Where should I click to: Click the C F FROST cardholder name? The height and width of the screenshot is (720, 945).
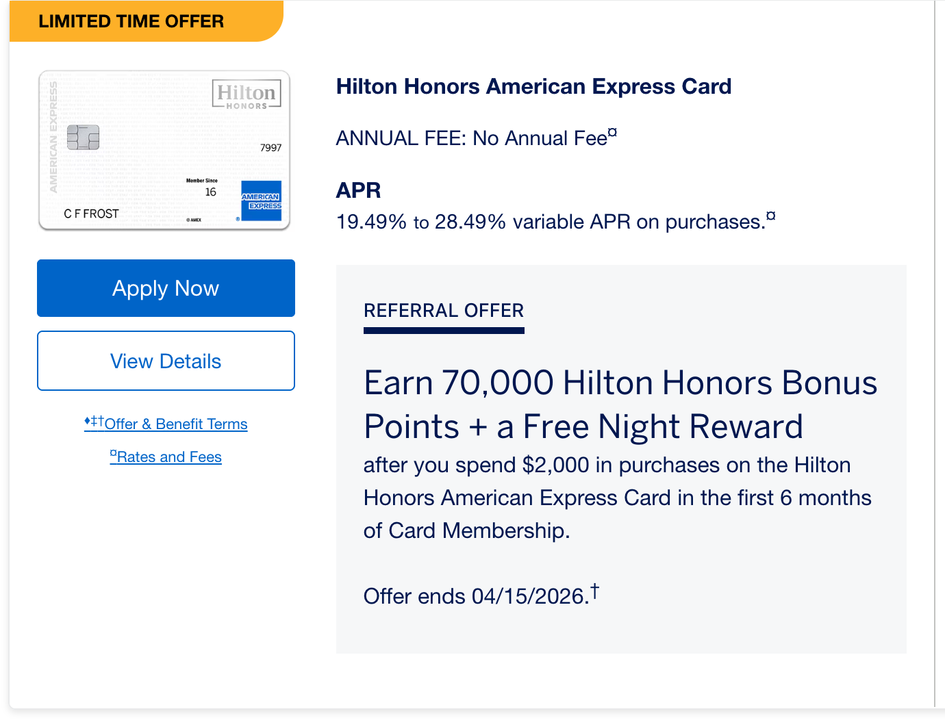click(x=91, y=214)
